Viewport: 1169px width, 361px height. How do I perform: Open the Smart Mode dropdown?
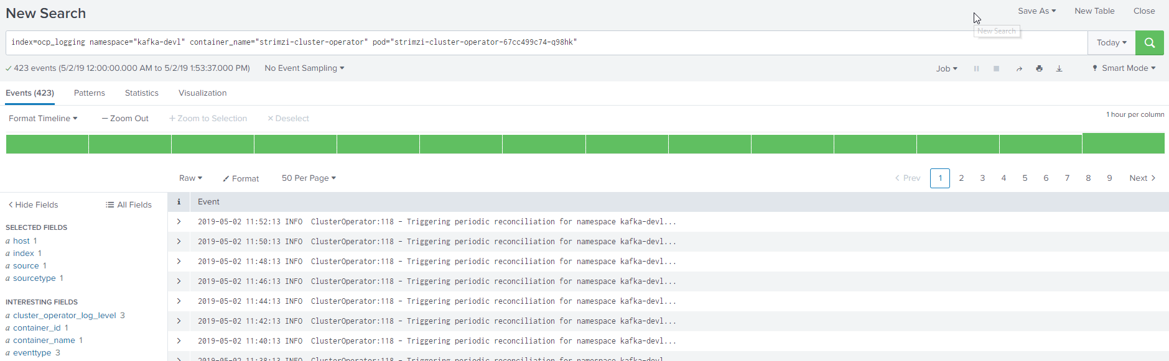pyautogui.click(x=1124, y=68)
